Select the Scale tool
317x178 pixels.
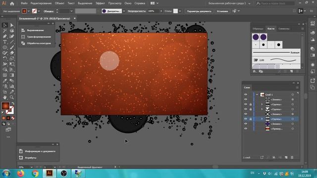pos(12,58)
